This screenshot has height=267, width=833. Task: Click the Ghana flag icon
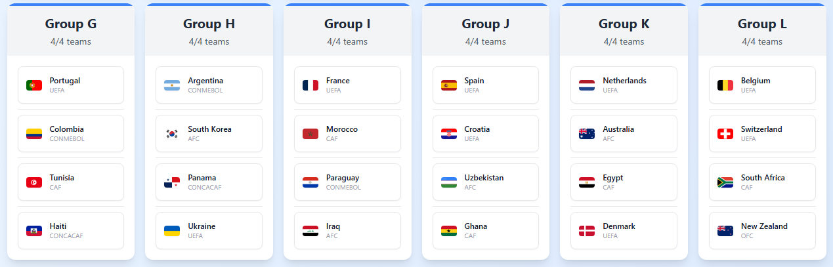point(449,231)
